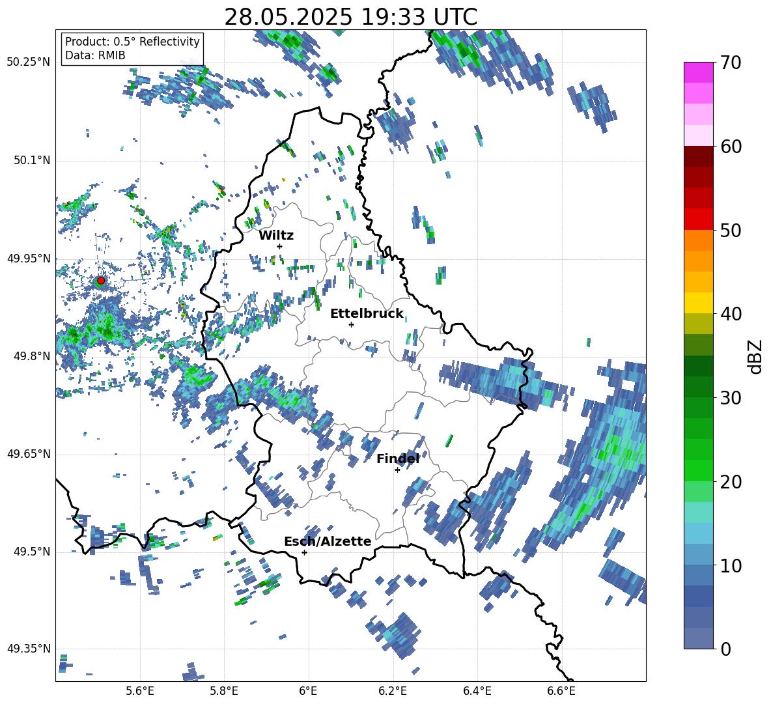Click the 5.6°E longitude label
771x704 pixels.
140,691
